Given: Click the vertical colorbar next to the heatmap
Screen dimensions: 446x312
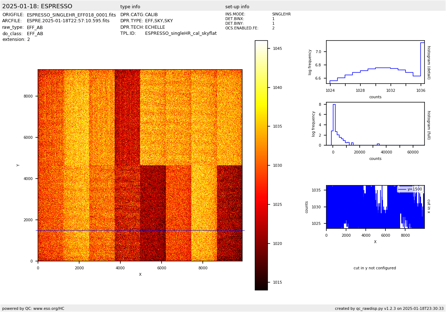Looking at the screenshot, I should tap(261, 165).
